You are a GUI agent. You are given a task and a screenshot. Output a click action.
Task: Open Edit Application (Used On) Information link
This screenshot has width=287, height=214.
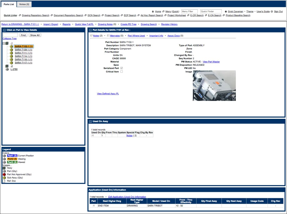click(127, 197)
